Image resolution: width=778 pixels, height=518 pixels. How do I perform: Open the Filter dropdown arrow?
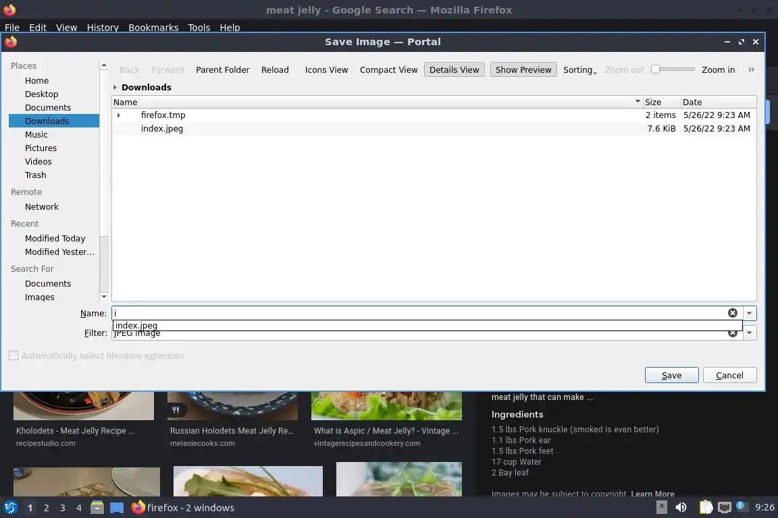point(749,334)
